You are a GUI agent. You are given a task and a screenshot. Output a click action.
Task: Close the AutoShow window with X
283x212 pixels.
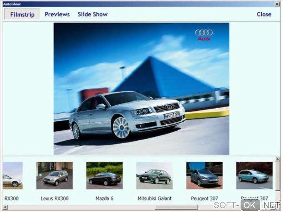[x=277, y=4]
